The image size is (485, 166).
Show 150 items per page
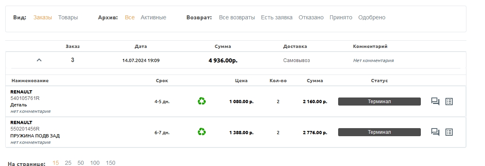click(x=111, y=163)
